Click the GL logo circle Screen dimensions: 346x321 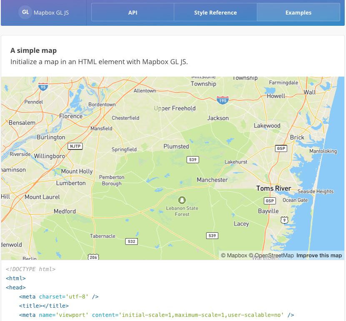coord(25,12)
